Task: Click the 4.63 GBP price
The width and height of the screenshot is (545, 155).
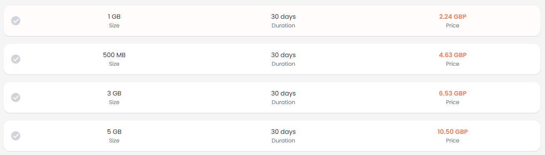Action: tap(452, 55)
